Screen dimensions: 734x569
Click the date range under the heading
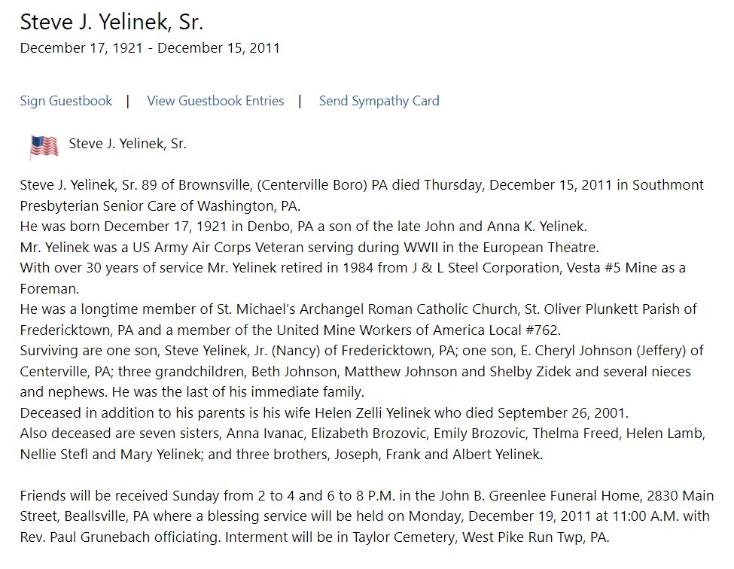pos(150,48)
